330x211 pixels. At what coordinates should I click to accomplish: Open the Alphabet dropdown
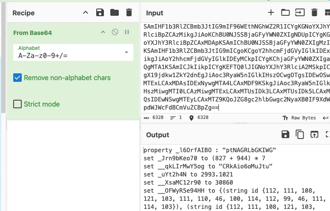click(73, 52)
